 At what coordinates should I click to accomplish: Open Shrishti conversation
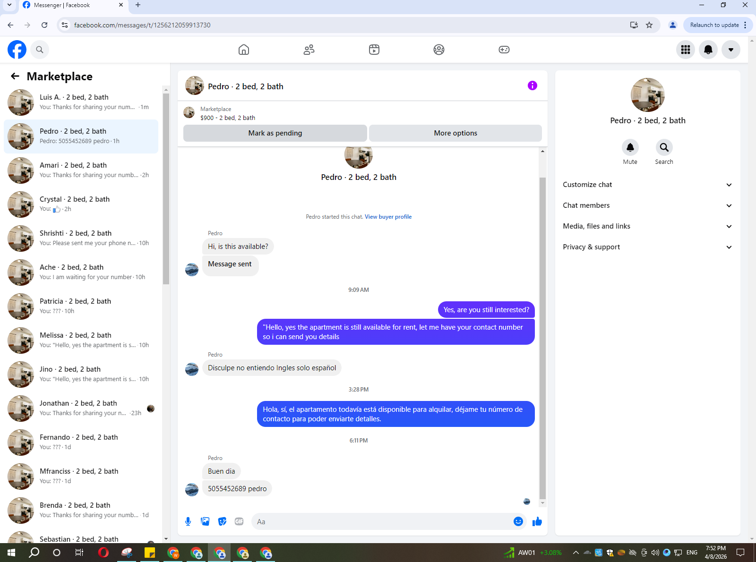(81, 238)
